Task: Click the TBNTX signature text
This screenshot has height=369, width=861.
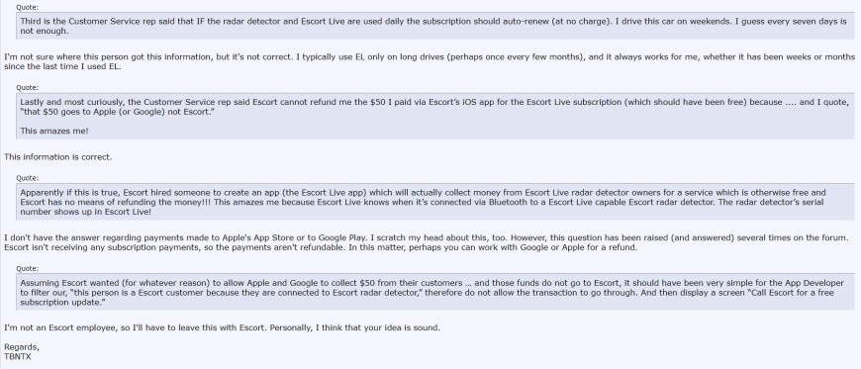Action: 18,356
